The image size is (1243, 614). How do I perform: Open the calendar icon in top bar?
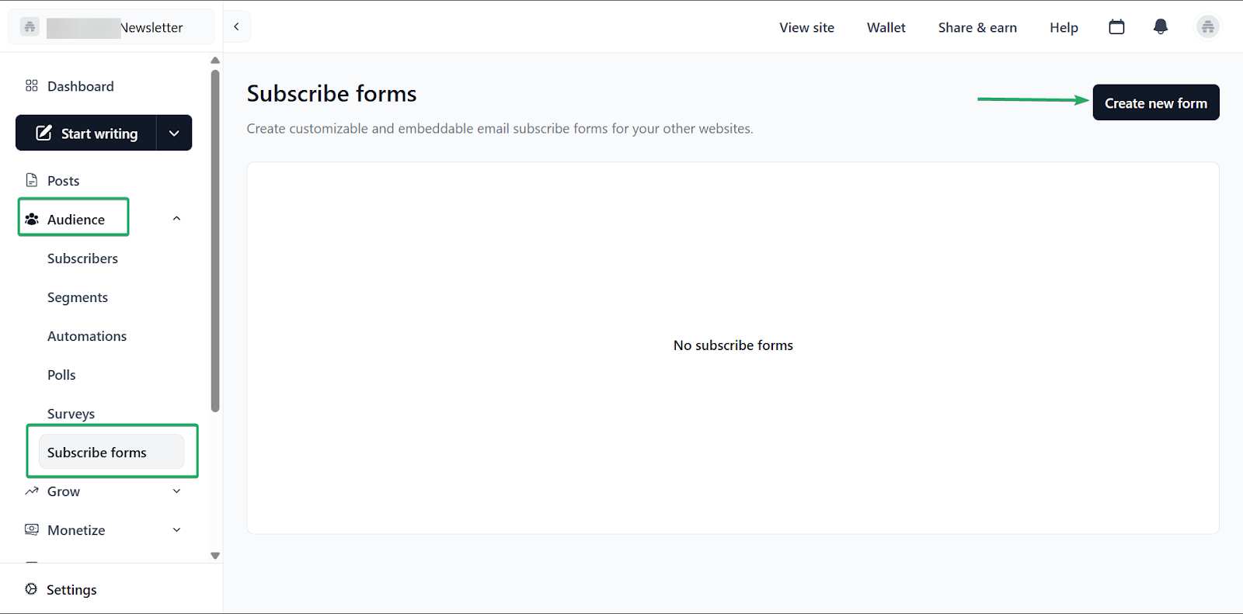click(x=1116, y=26)
